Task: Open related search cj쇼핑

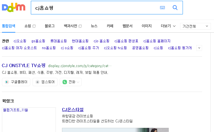Action: [158, 48]
